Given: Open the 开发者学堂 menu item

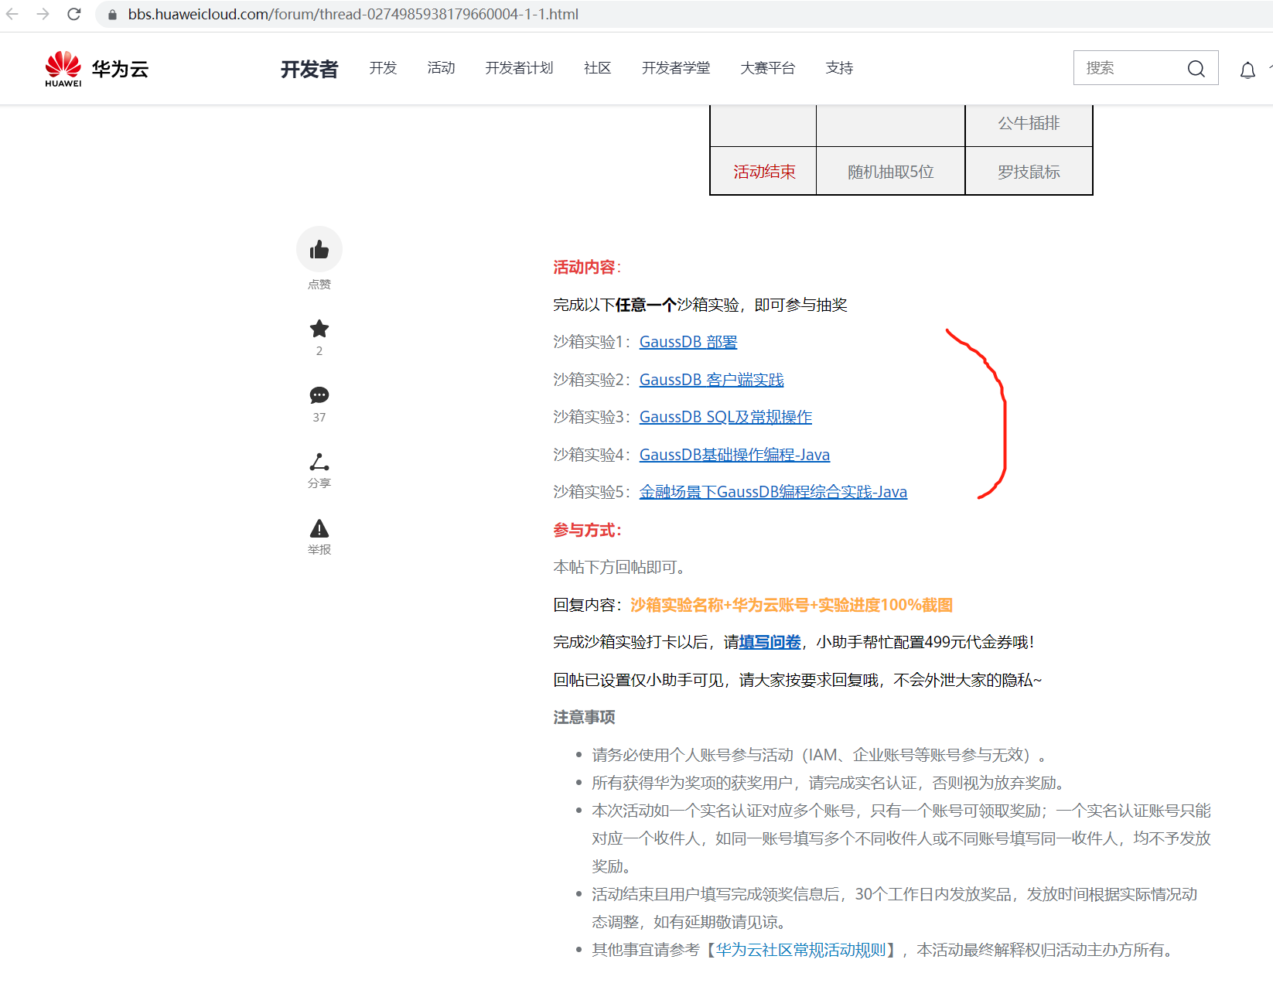Looking at the screenshot, I should click(x=676, y=68).
